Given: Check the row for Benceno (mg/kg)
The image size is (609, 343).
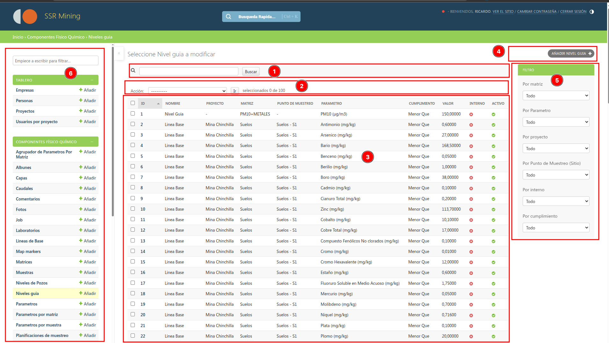Looking at the screenshot, I should coord(133,156).
